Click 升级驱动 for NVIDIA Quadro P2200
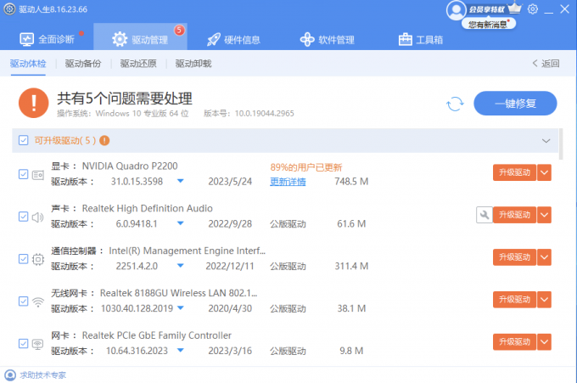 [x=514, y=172]
